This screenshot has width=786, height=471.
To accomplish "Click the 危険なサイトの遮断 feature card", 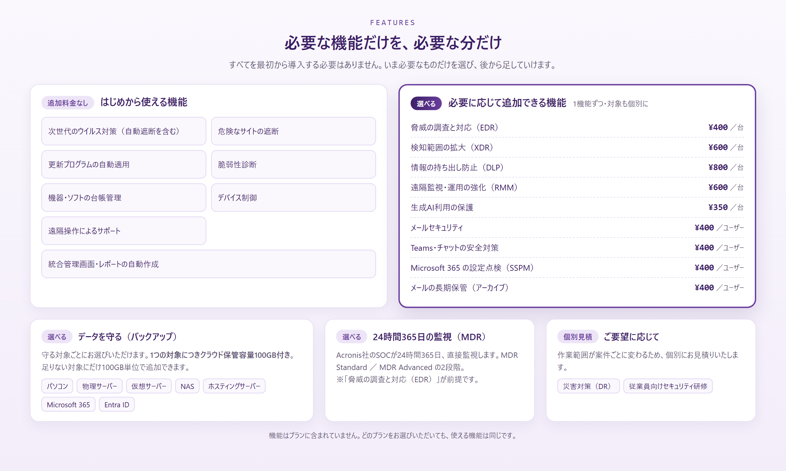I will (293, 131).
